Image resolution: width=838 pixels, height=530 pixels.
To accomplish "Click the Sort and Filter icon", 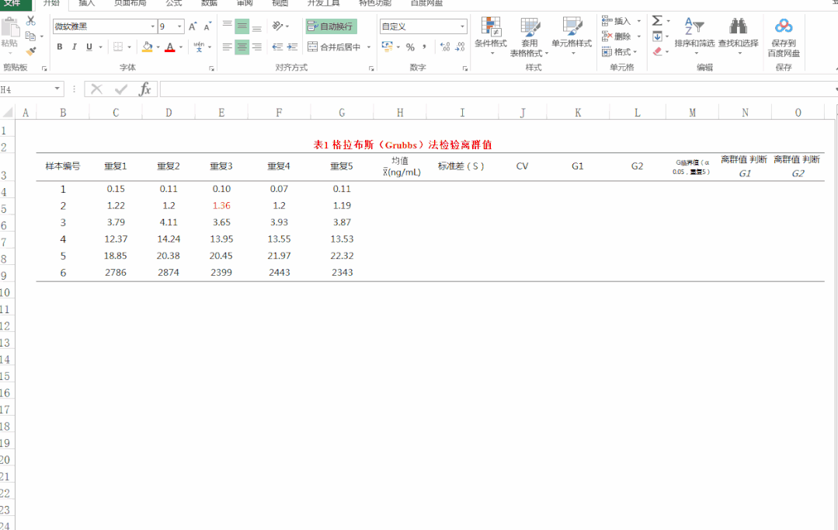I will pos(694,28).
